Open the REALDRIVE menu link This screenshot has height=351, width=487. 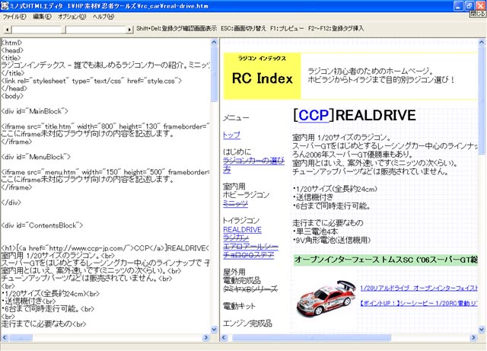[242, 229]
